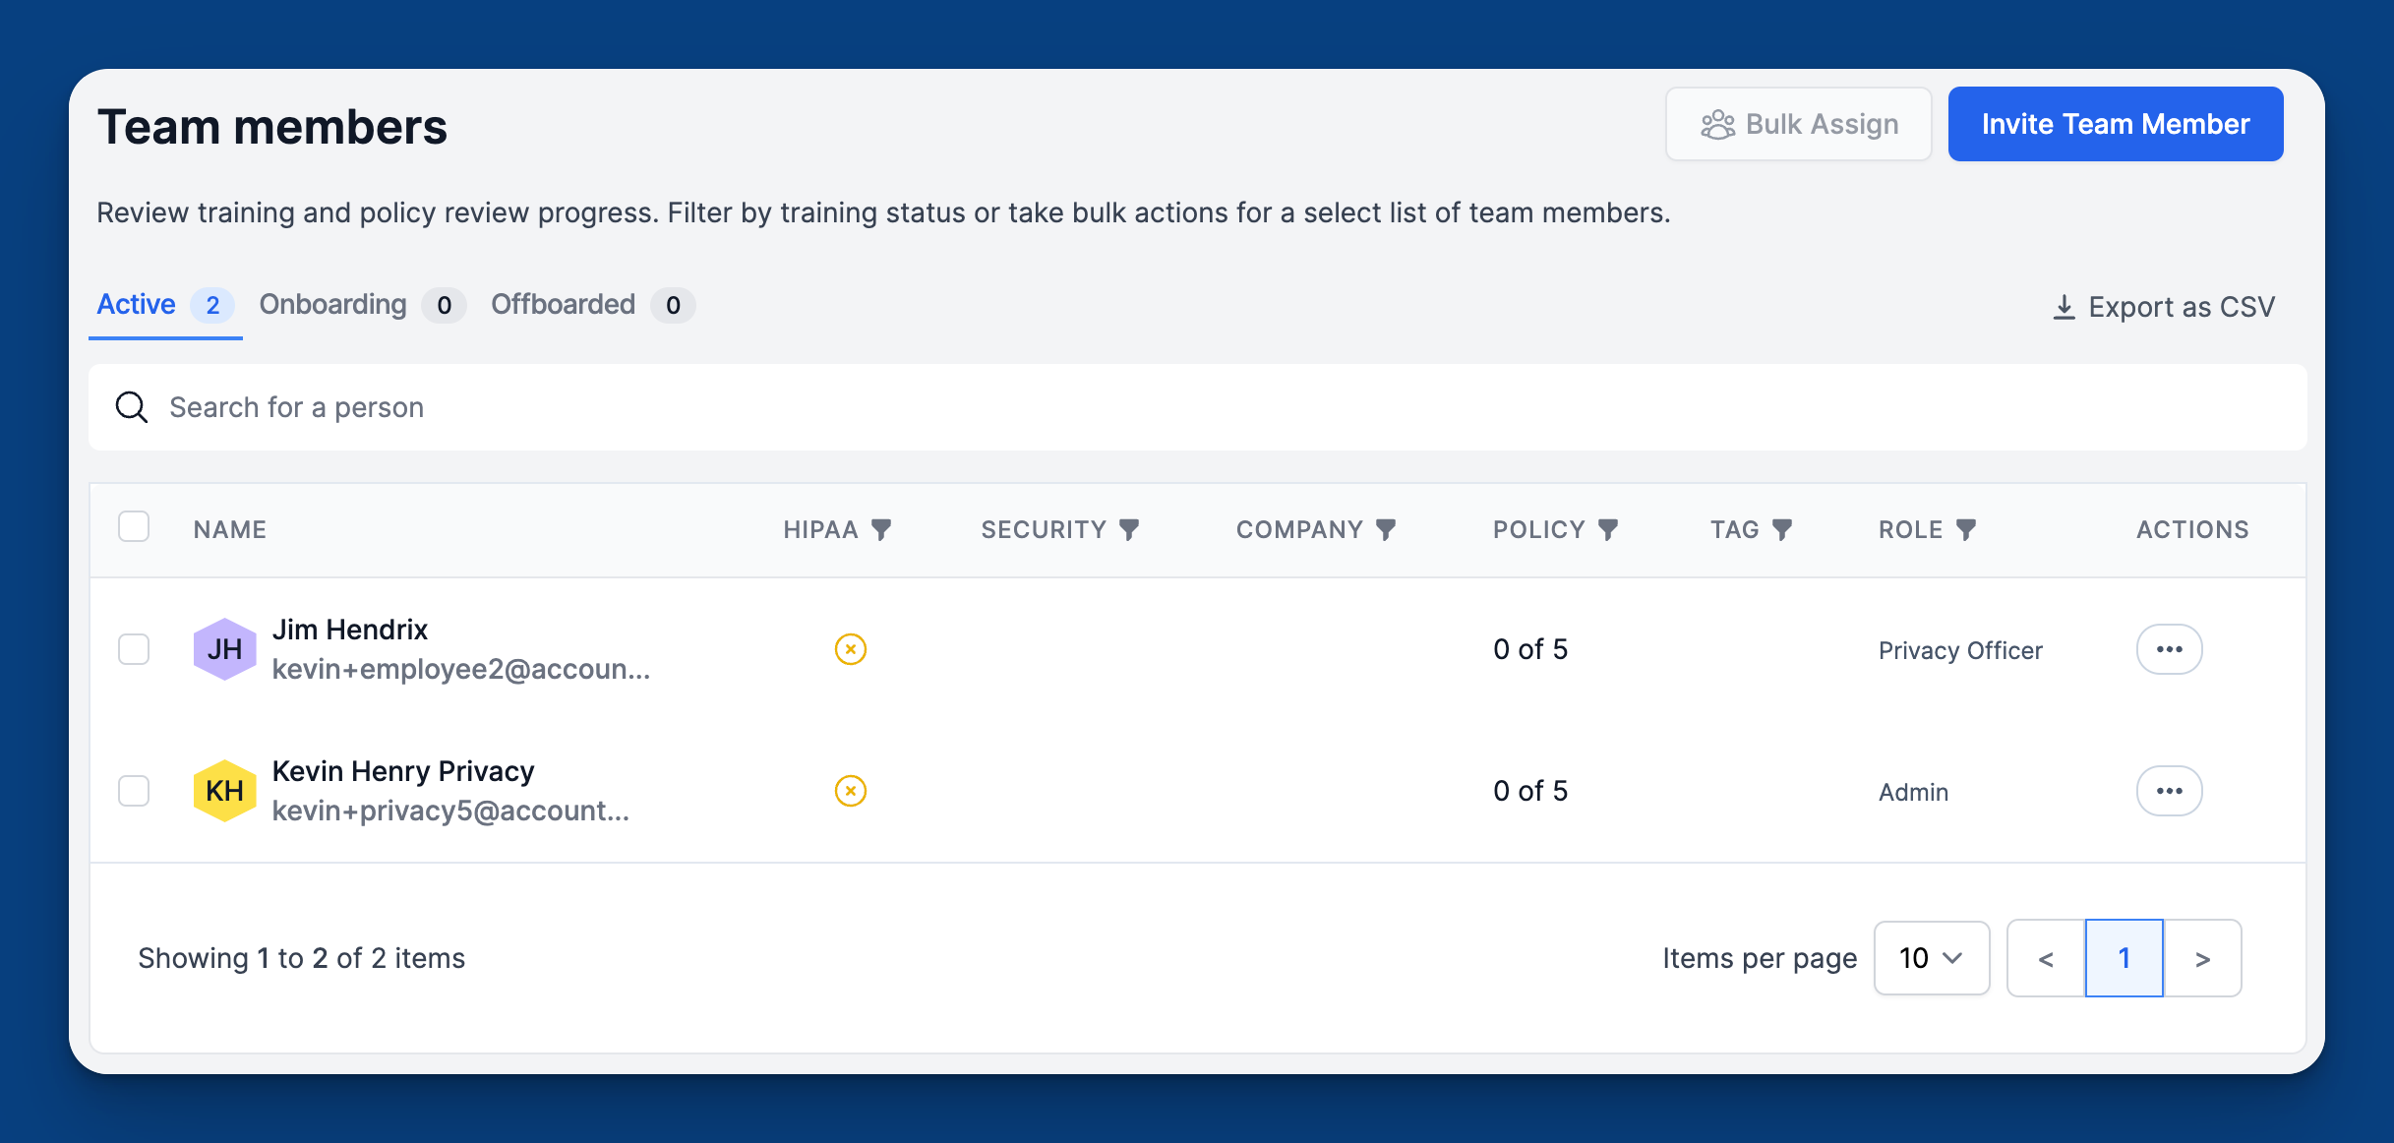
Task: Click the Invite Team Member button
Action: (x=2116, y=124)
